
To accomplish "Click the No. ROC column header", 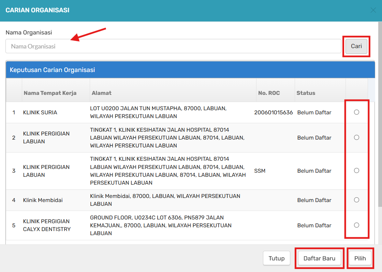I will click(x=269, y=93).
